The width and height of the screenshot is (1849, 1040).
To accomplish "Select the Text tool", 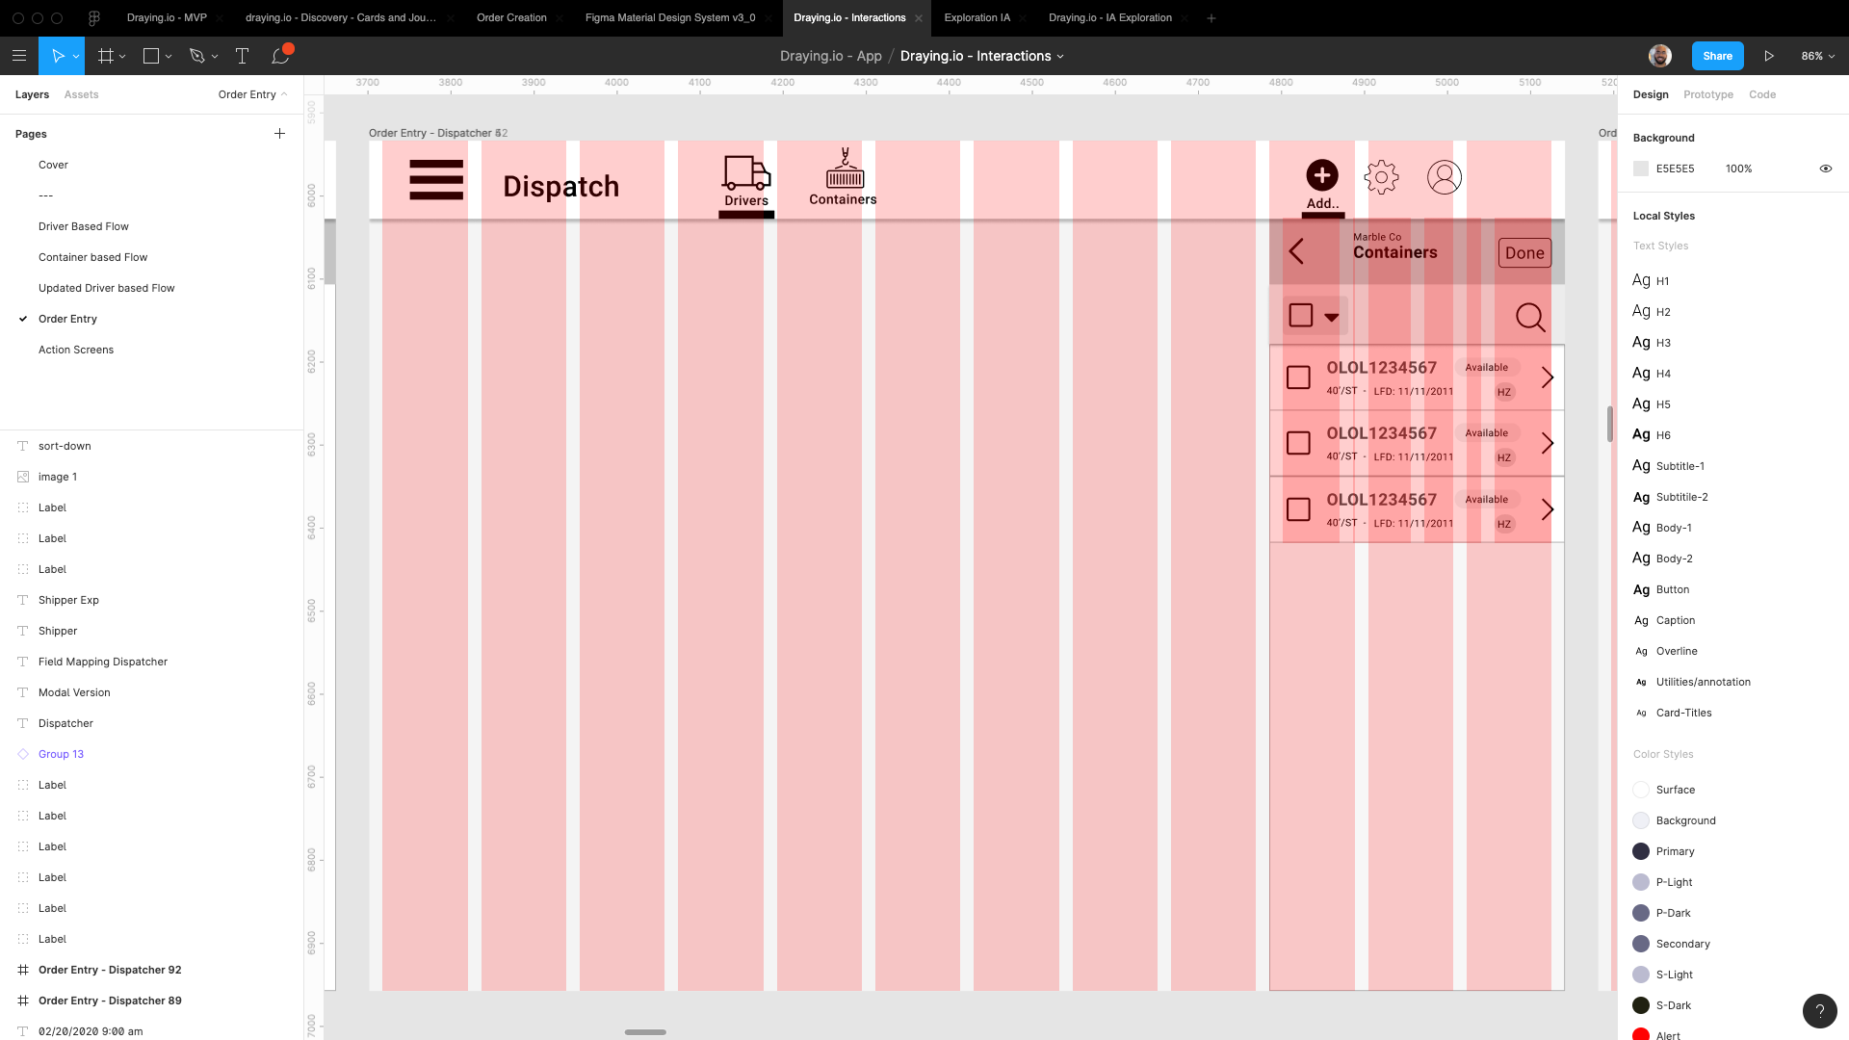I will pyautogui.click(x=242, y=56).
